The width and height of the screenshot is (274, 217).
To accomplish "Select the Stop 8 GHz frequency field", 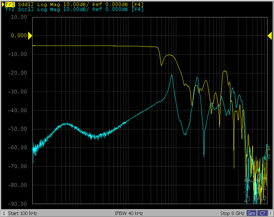I will (x=233, y=213).
